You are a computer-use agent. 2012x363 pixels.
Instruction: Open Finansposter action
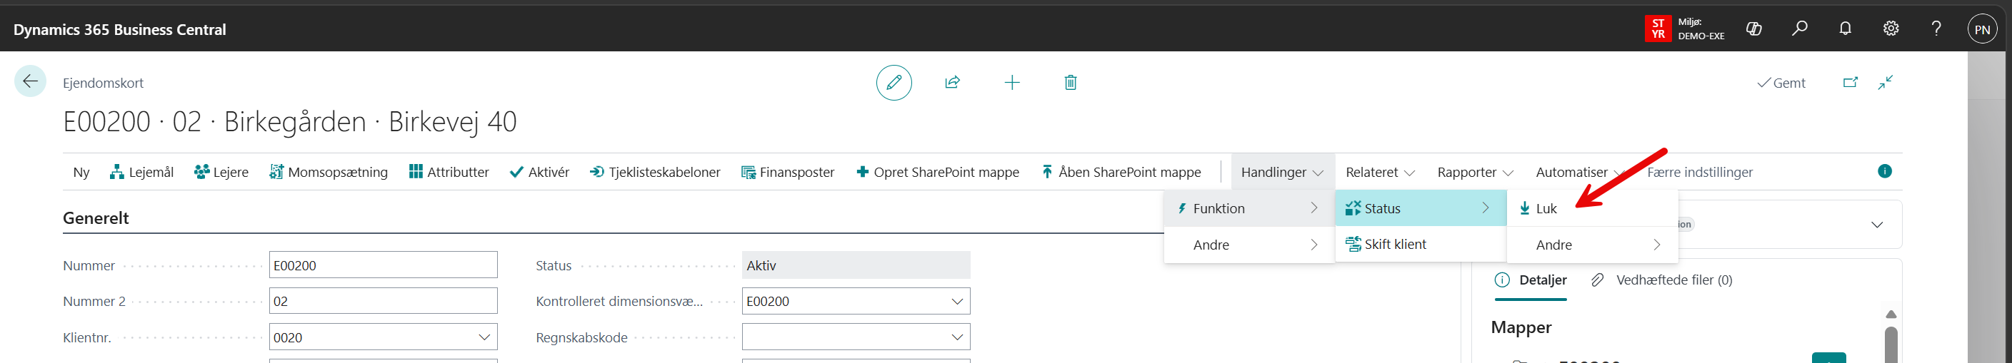(787, 173)
